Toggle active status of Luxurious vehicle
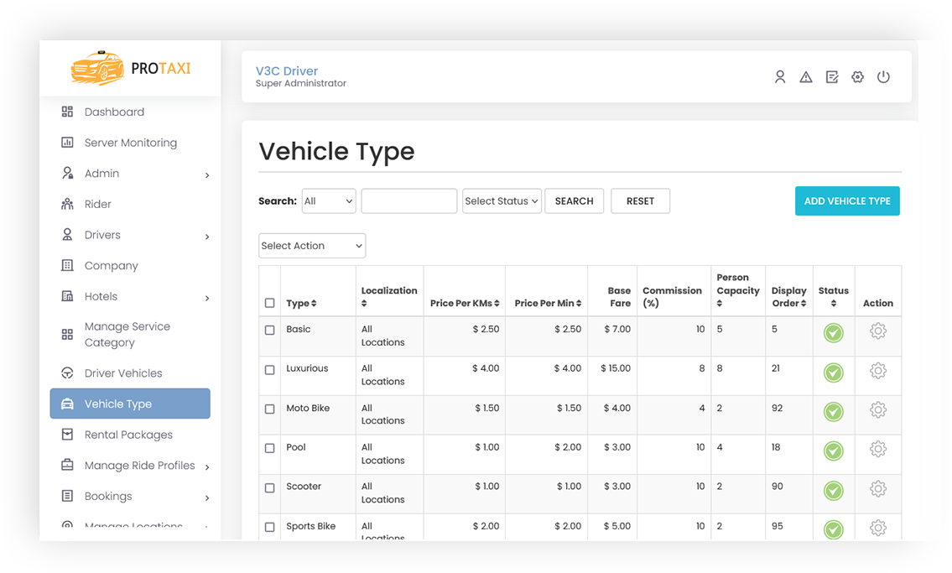The width and height of the screenshot is (952, 573). pos(834,372)
